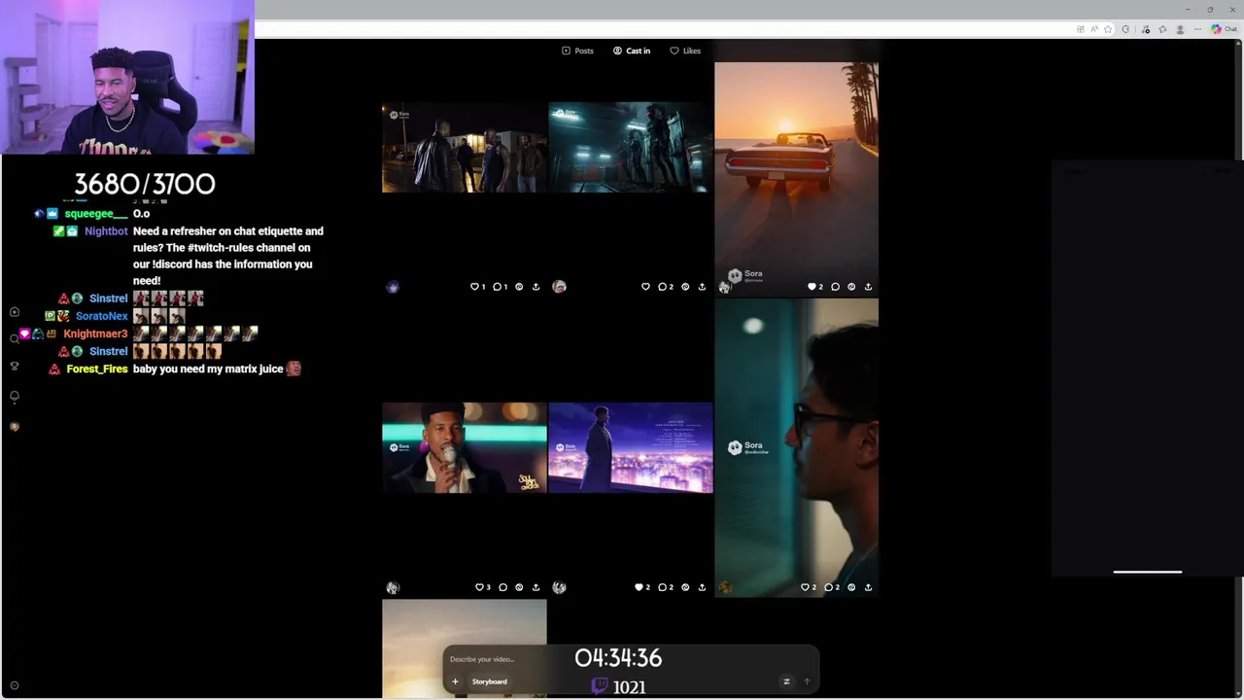Play the singer with microphone thumbnail
This screenshot has height=700, width=1244.
pyautogui.click(x=465, y=447)
